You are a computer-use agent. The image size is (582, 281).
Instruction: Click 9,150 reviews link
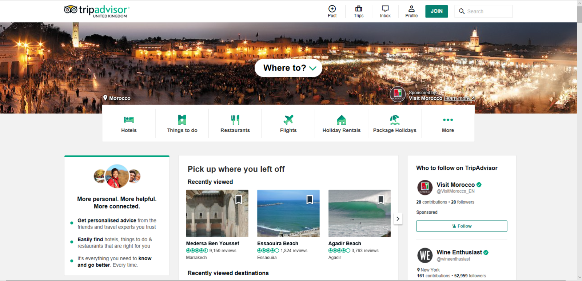(223, 250)
